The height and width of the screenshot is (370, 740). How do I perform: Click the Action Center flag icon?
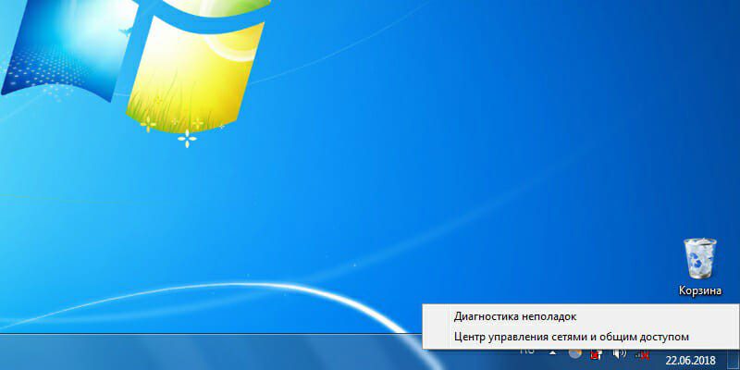596,354
